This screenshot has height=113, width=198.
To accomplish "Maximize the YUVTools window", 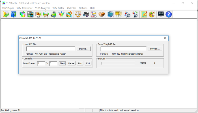I will coord(183,3).
